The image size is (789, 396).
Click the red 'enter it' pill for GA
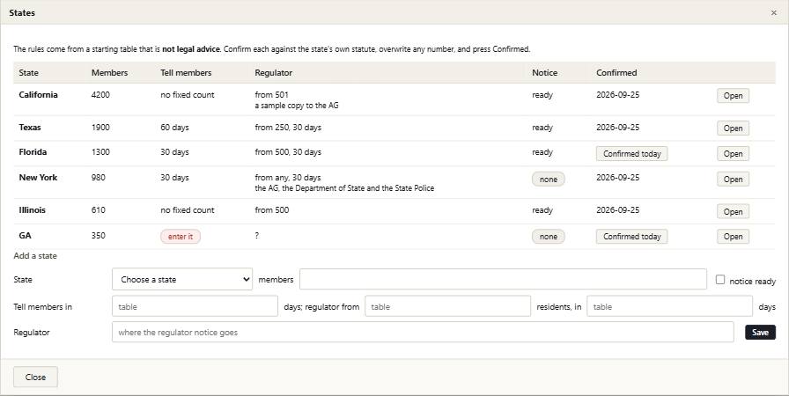(x=181, y=236)
